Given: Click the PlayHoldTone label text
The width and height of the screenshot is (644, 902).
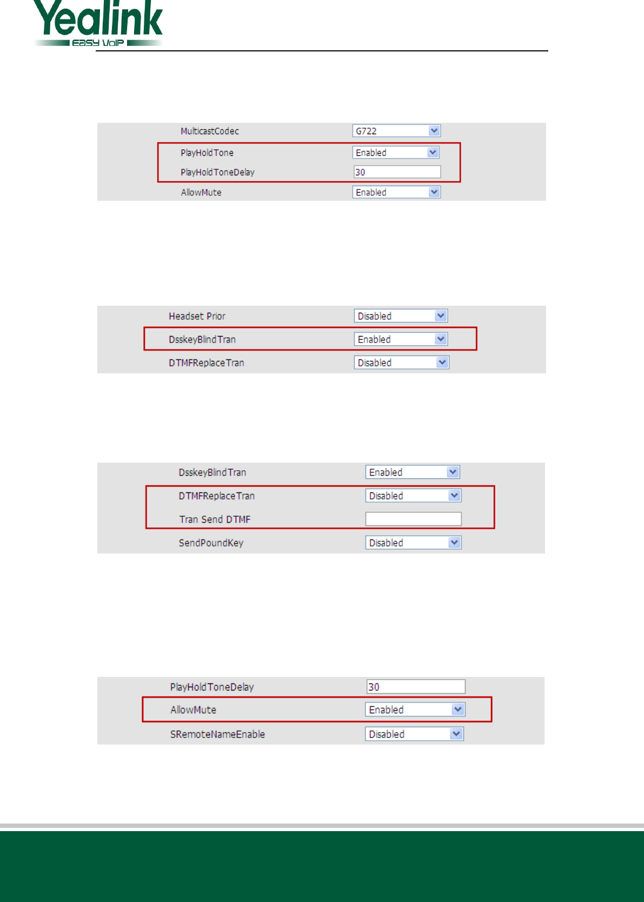Looking at the screenshot, I should tap(207, 153).
